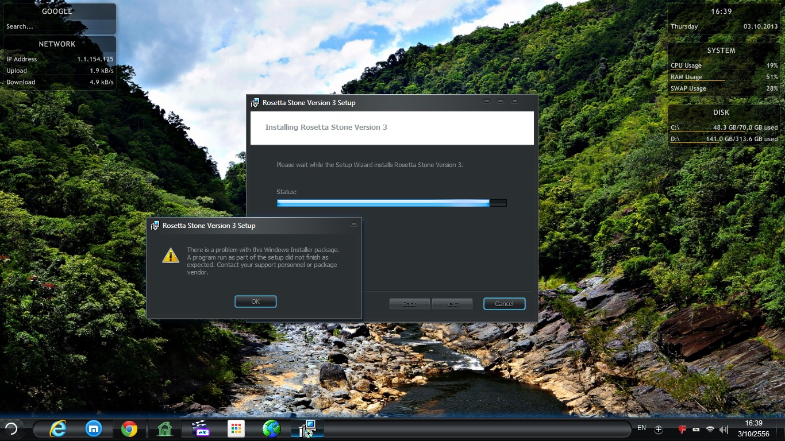785x441 pixels.
Task: Click OK in the installer error dialog
Action: click(256, 301)
